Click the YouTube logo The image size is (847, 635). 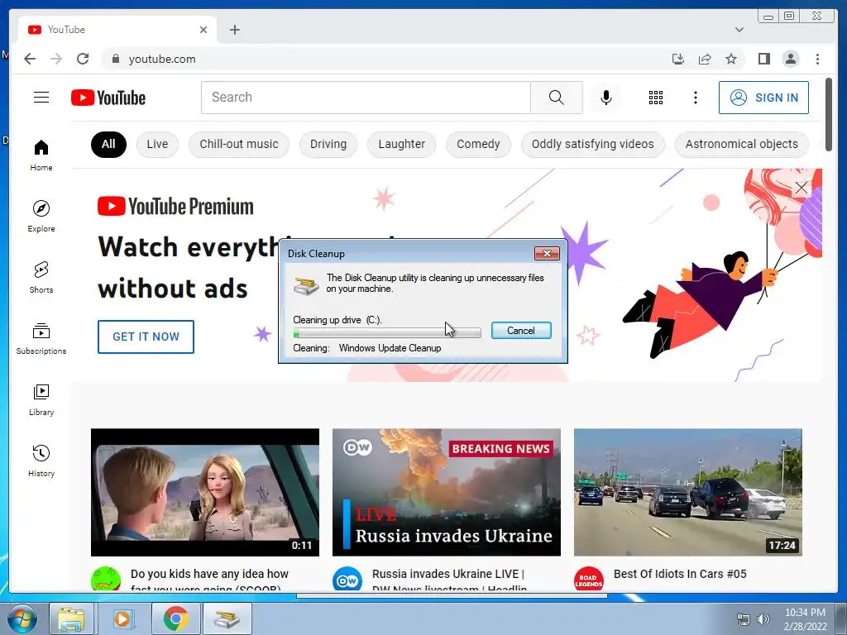click(108, 98)
